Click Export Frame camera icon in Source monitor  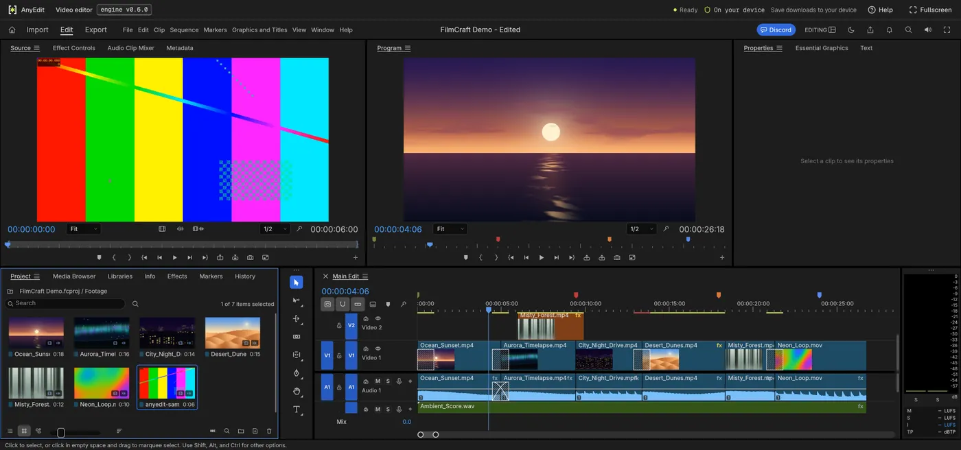[251, 257]
